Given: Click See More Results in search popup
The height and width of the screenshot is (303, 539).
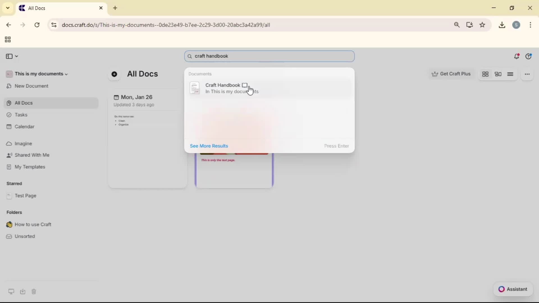Looking at the screenshot, I should (209, 146).
